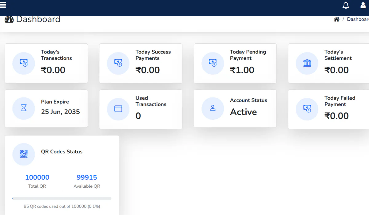Open the notifications bell
The image size is (369, 215).
[x=346, y=6]
